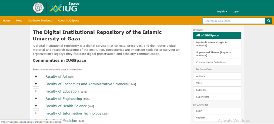This screenshot has height=124, width=274.
Task: Click the 'Select a community to browse' text
Action: (58, 70)
